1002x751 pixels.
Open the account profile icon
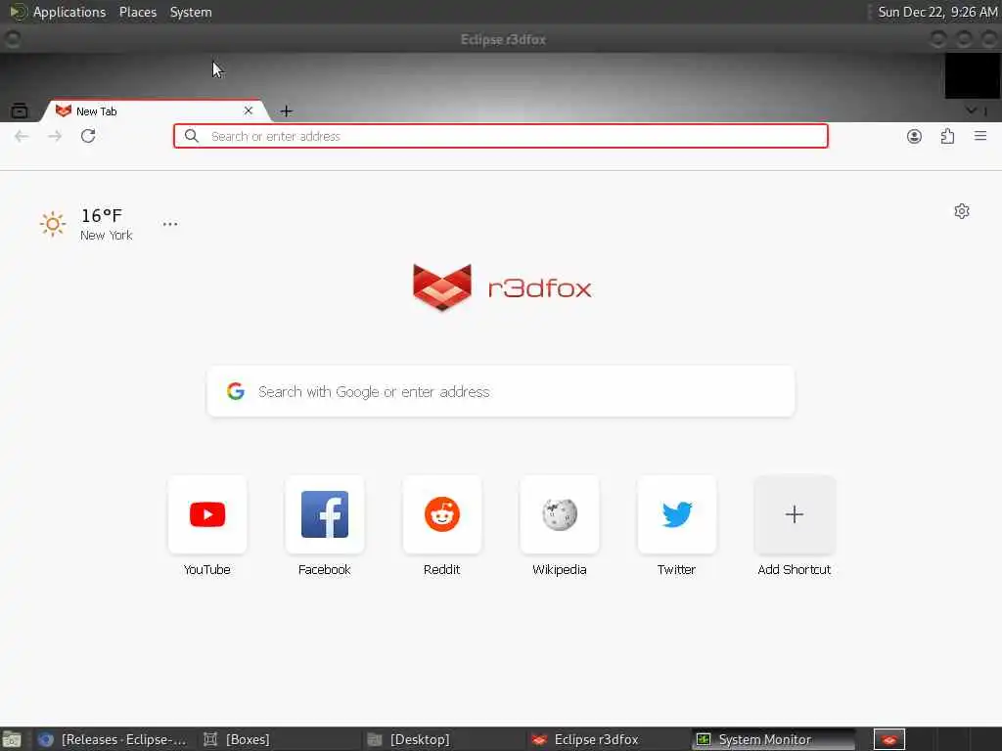point(914,136)
